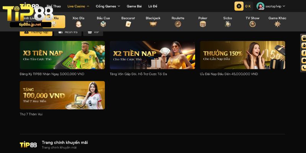This screenshot has width=306, height=153.
Task: Switch to the Thưởng nạp tab
Action: [x=36, y=33]
